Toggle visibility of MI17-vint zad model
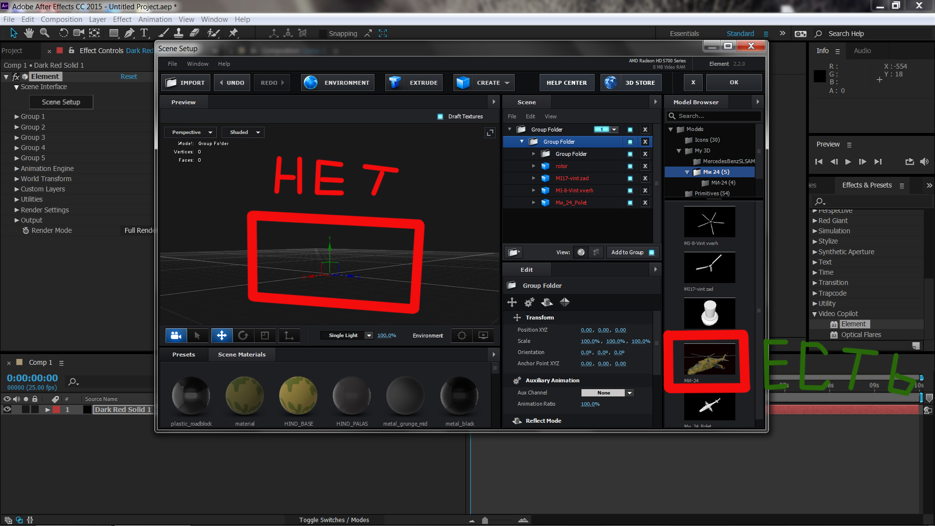 tap(630, 179)
